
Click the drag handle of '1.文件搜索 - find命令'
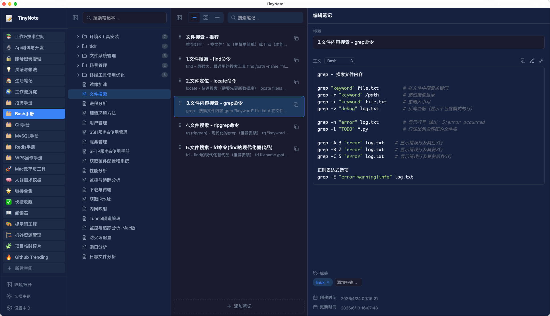[x=180, y=59]
